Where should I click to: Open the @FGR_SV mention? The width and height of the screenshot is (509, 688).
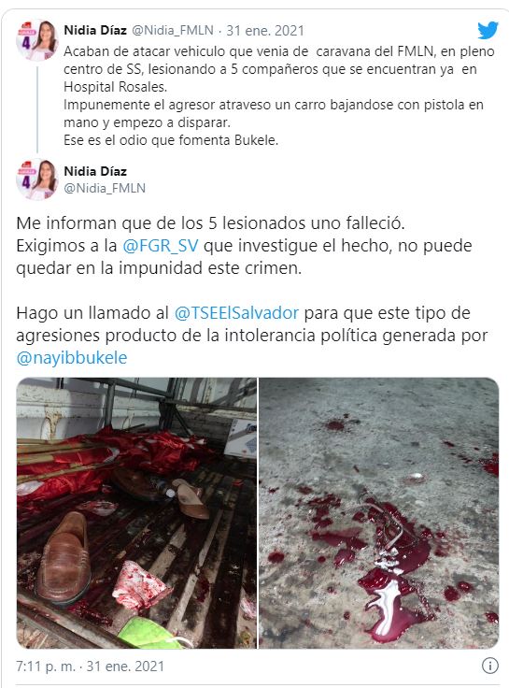[161, 246]
